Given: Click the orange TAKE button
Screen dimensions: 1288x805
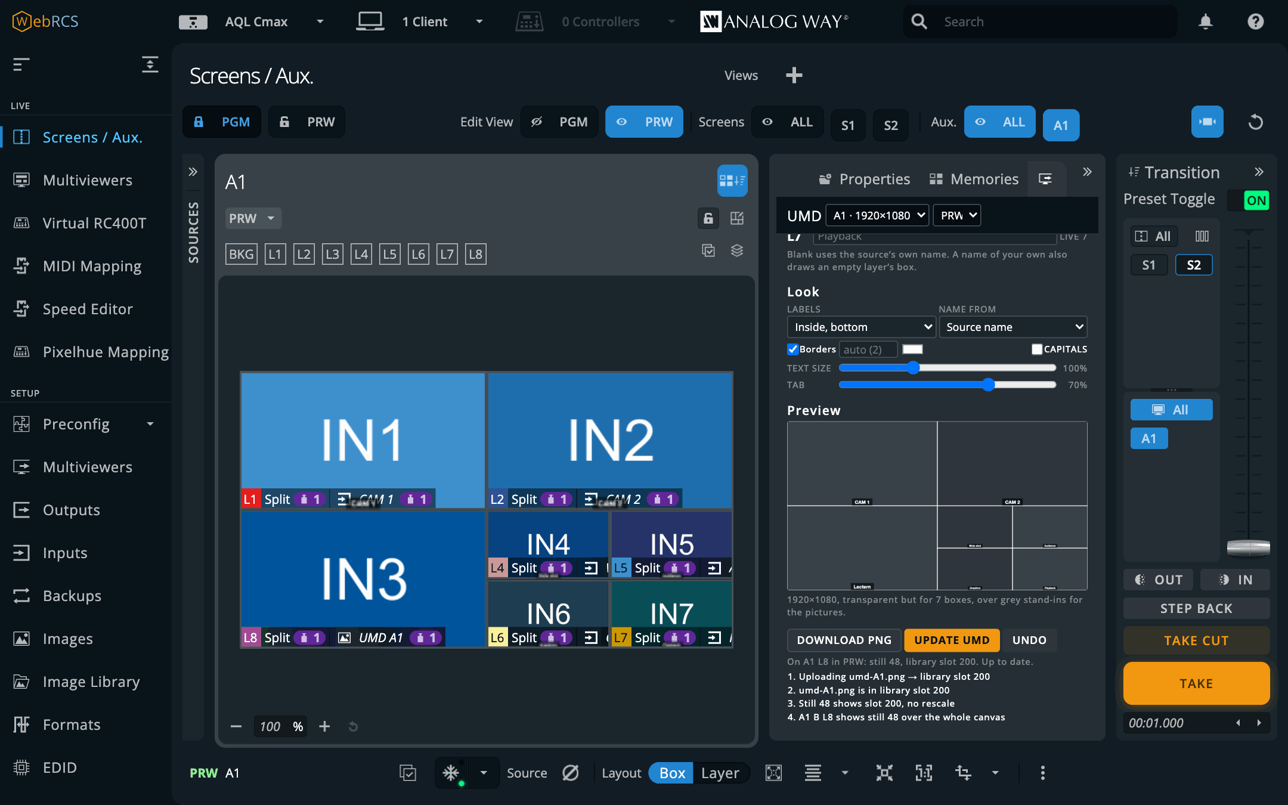Looking at the screenshot, I should (1196, 683).
